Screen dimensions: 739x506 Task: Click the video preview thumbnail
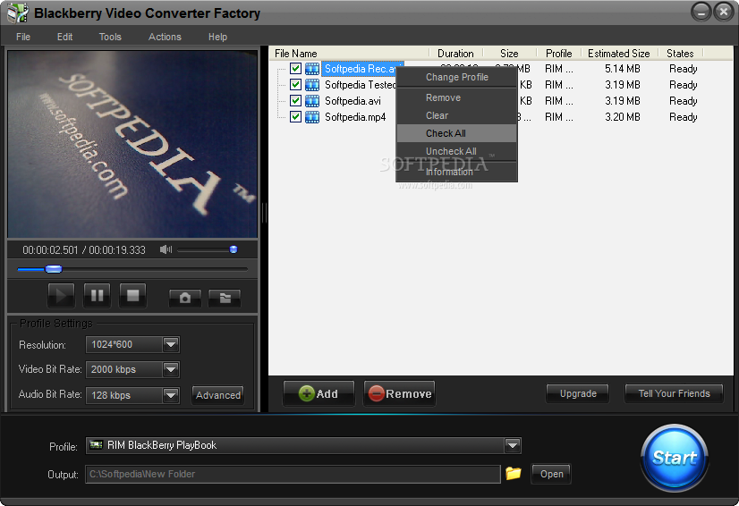(x=132, y=144)
